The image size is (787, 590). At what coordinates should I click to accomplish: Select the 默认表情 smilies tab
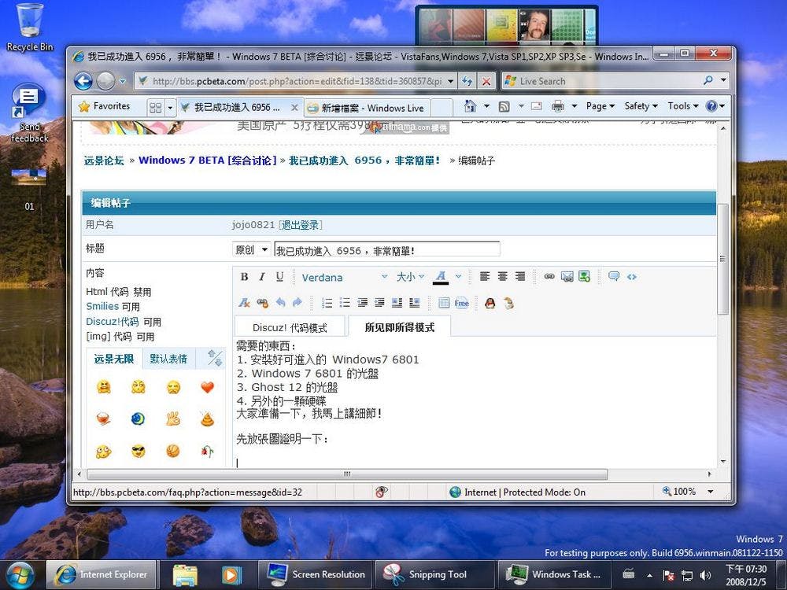pyautogui.click(x=168, y=359)
